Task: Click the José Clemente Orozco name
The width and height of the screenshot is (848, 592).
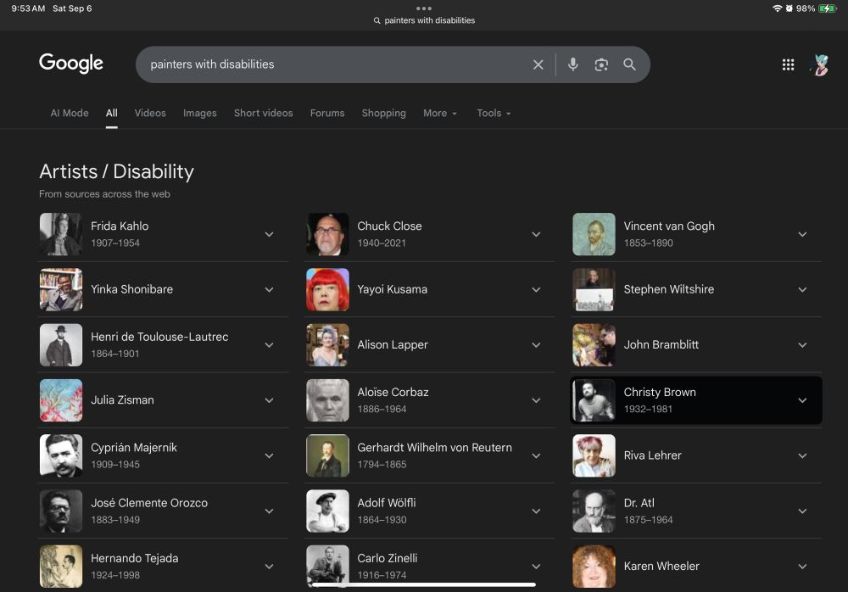Action: pyautogui.click(x=148, y=503)
